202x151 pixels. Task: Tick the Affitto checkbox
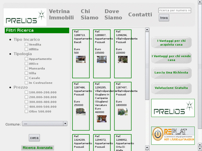26,49
